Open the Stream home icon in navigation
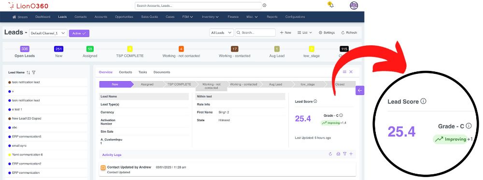The height and width of the screenshot is (180, 483). click(x=14, y=17)
